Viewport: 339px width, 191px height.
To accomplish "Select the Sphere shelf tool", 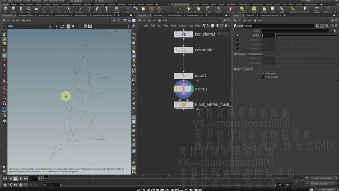I will point(13,9).
